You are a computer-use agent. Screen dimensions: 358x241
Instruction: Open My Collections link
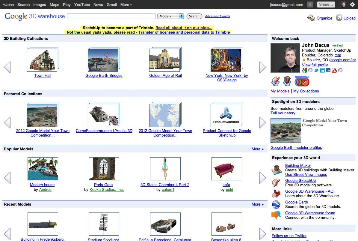tap(306, 91)
